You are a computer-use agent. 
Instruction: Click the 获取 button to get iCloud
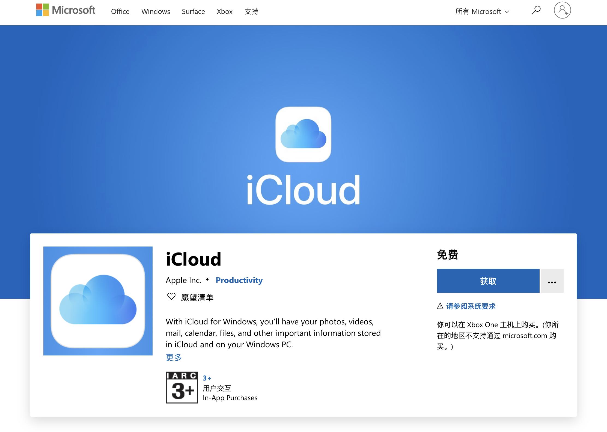tap(488, 281)
